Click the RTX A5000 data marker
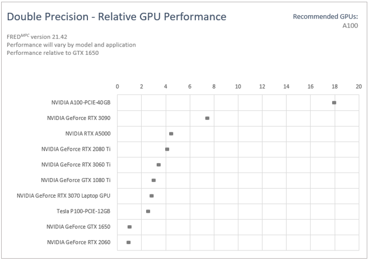This screenshot has height=261, width=369. tap(171, 134)
